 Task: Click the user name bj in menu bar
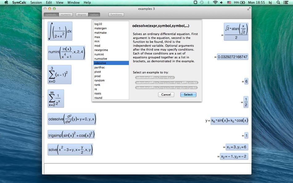click(x=270, y=2)
